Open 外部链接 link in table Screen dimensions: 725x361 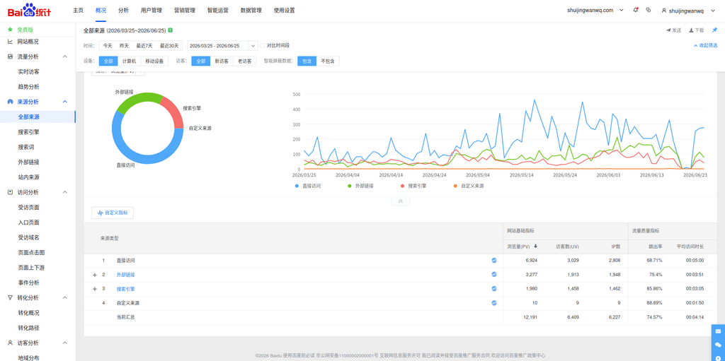(x=126, y=275)
